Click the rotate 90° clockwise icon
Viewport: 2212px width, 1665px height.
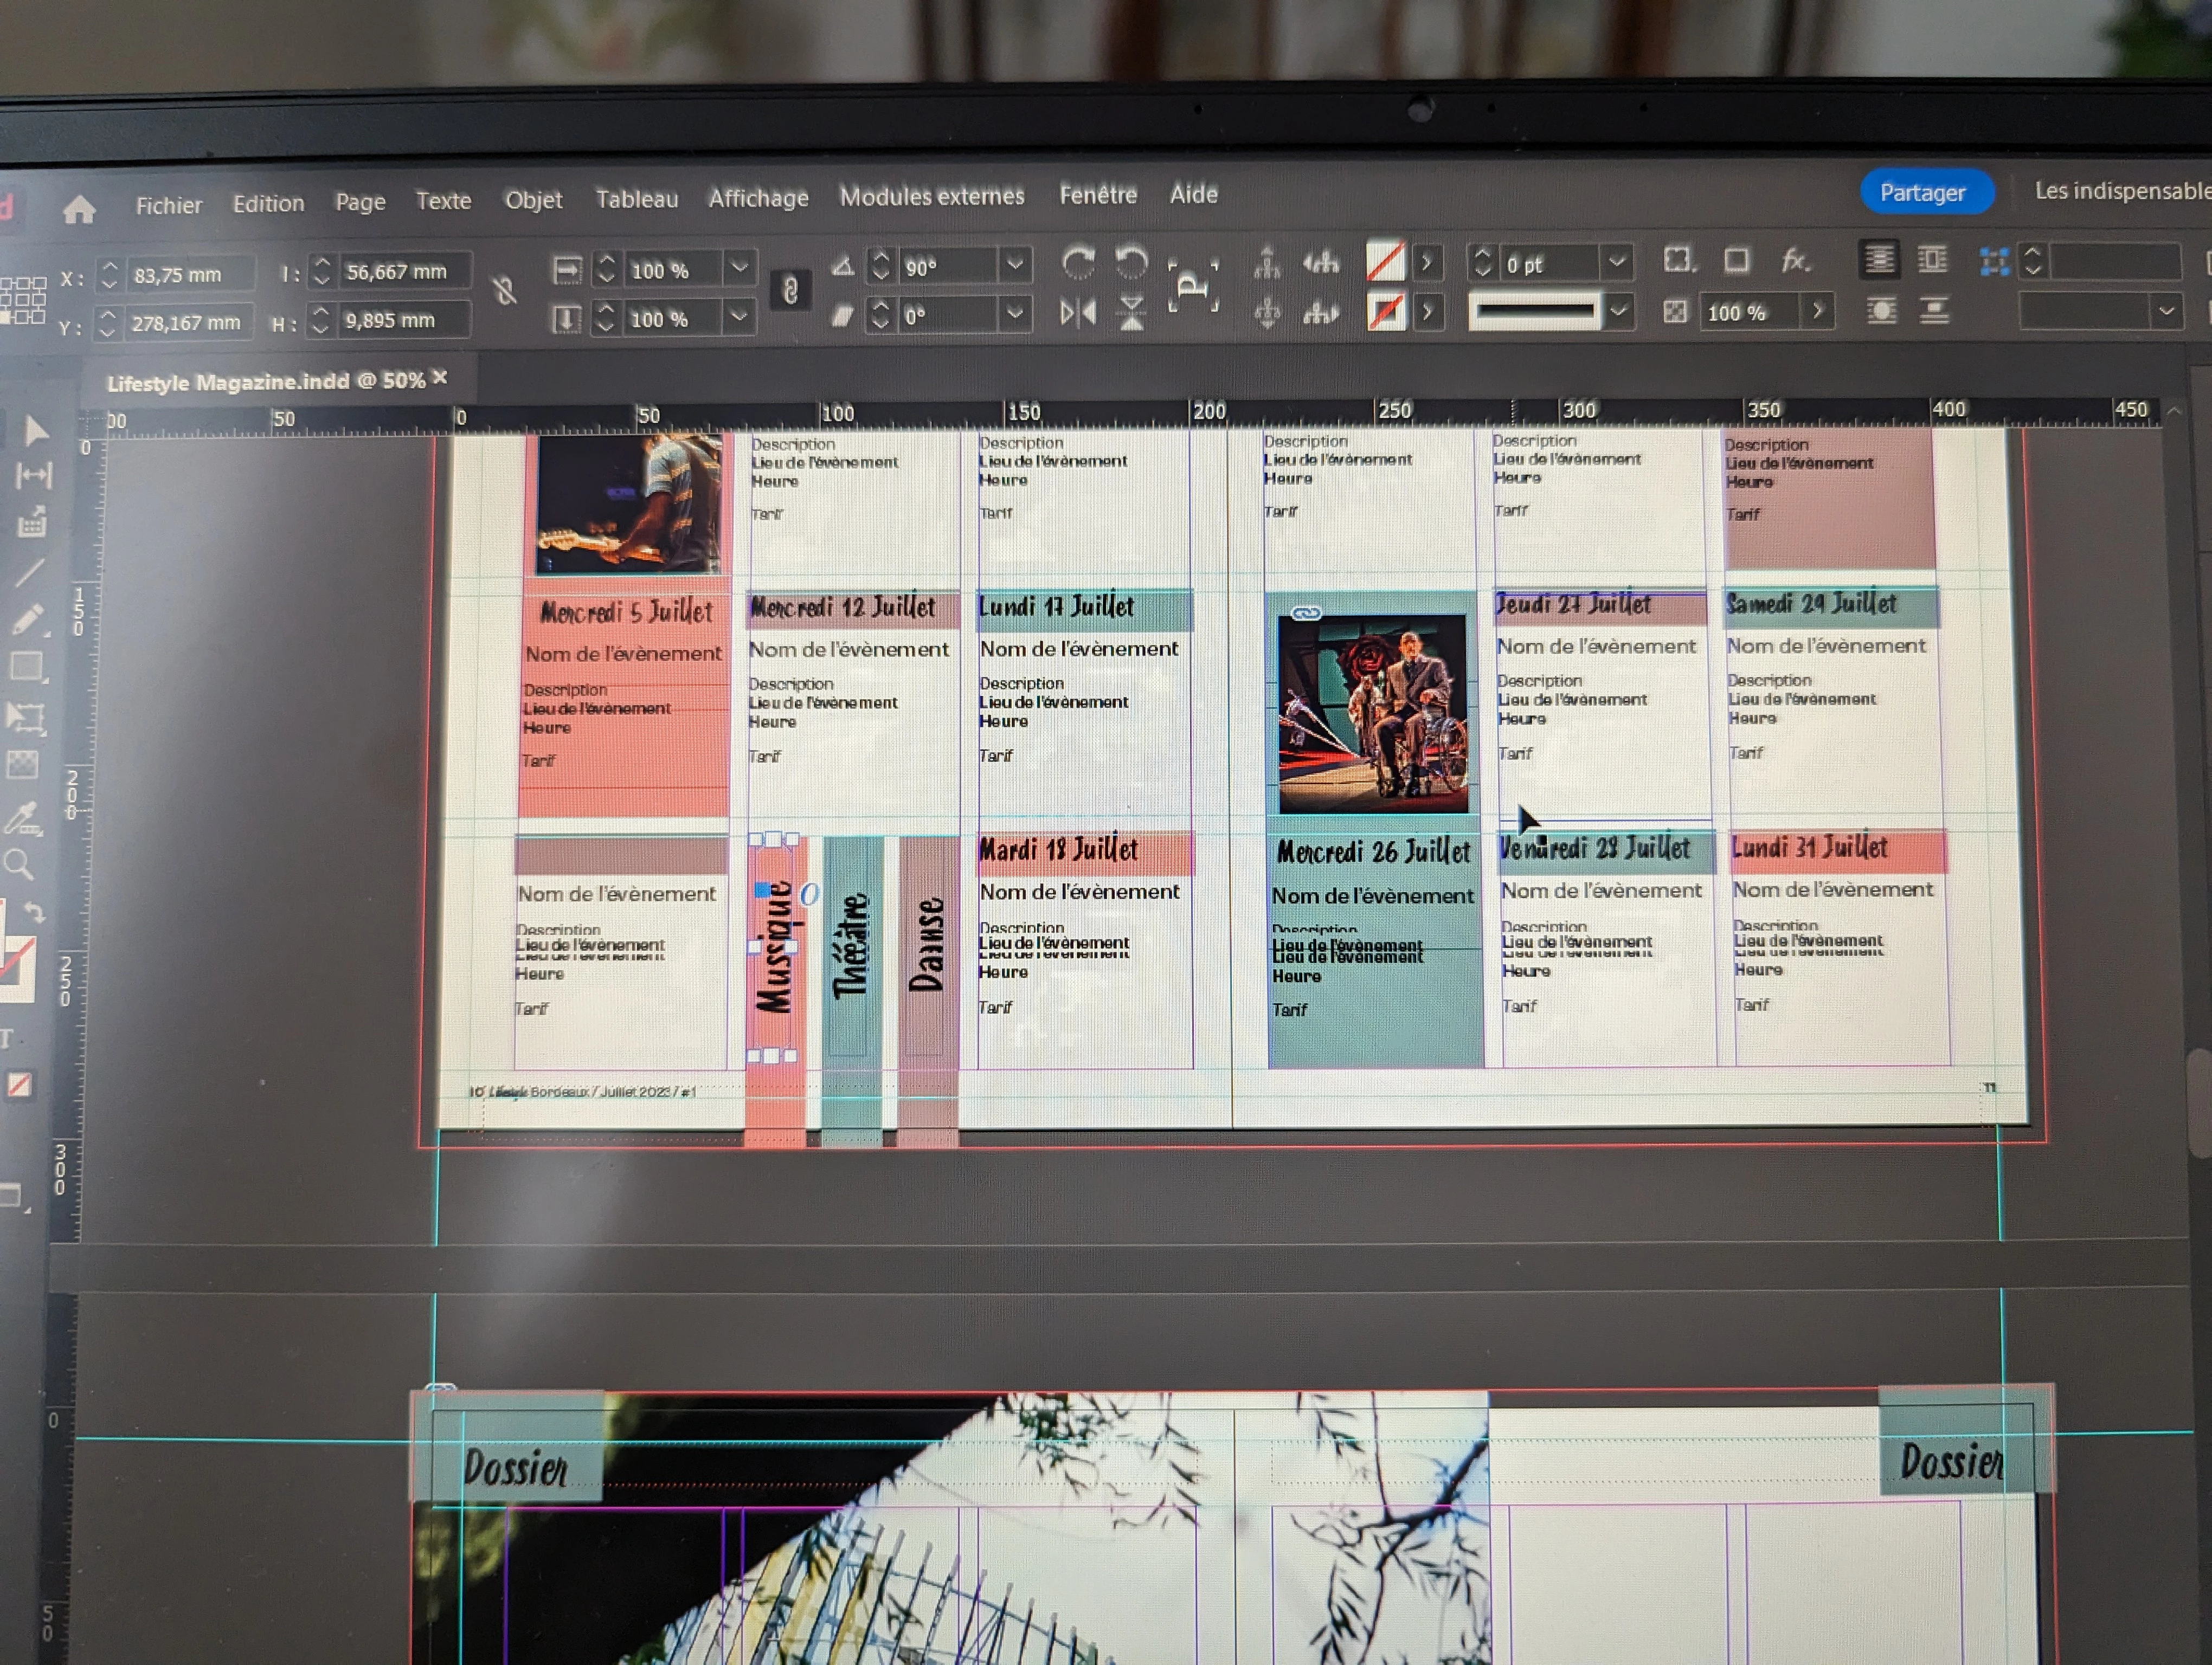(1078, 263)
